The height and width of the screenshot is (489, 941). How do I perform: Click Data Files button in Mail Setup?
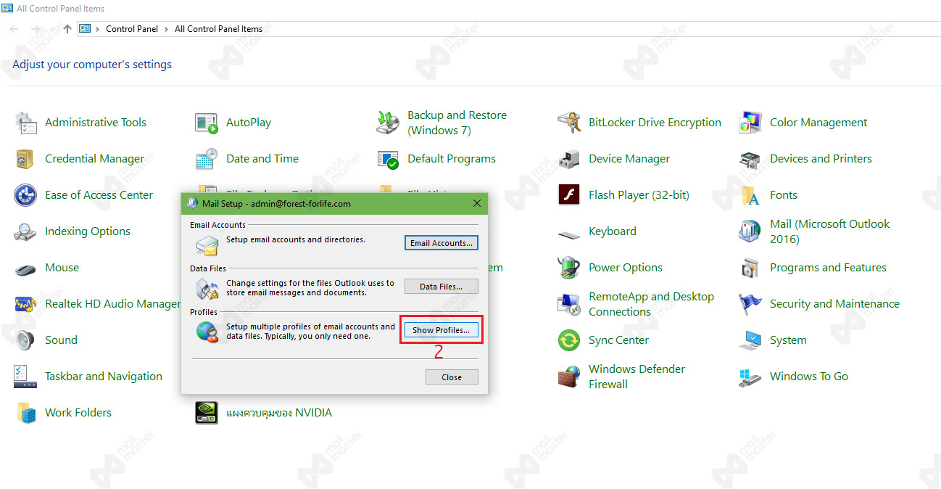point(442,287)
